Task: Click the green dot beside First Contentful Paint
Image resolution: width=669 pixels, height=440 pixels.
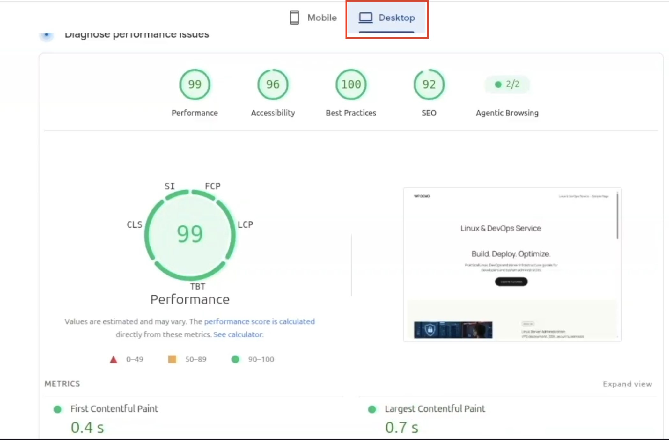Action: [x=58, y=409]
